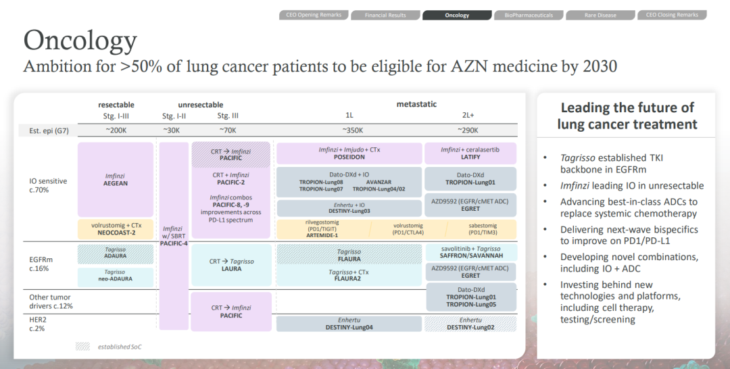
Task: Switch to the Financial Results tab
Action: 385,15
